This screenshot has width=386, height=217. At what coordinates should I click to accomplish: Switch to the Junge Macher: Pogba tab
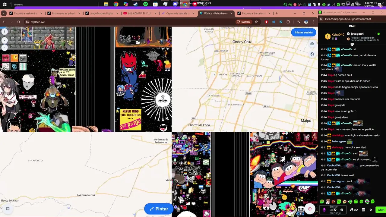click(x=102, y=14)
